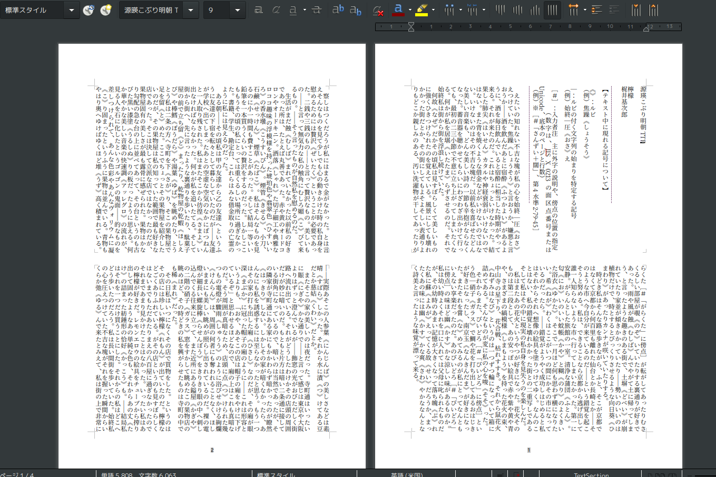
Task: Click the TextSection label in the status bar
Action: pyautogui.click(x=591, y=475)
